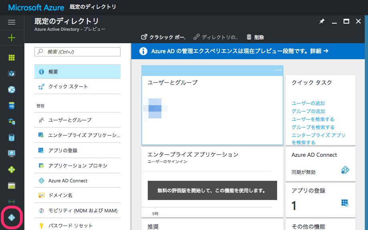Open ユーザーとグループ menu item
The height and width of the screenshot is (230, 368).
[77, 120]
